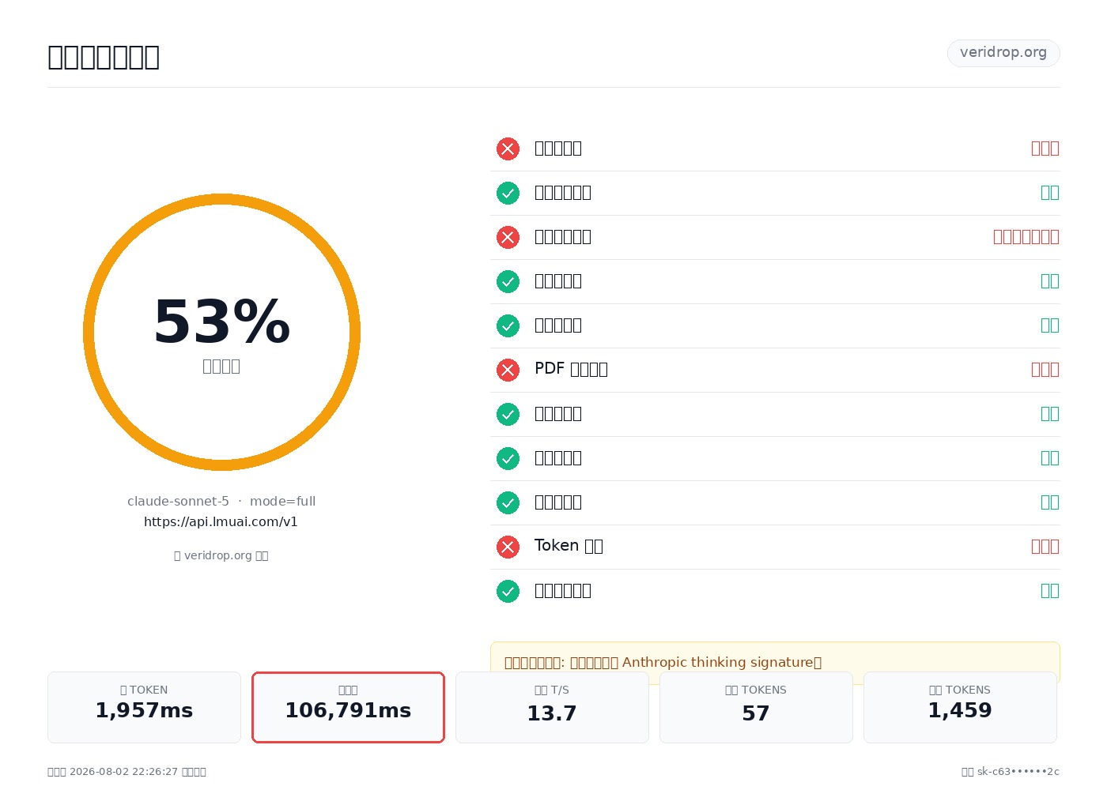The image size is (1107, 790).
Task: Click the red X icon in the topmost checklist row
Action: (508, 149)
